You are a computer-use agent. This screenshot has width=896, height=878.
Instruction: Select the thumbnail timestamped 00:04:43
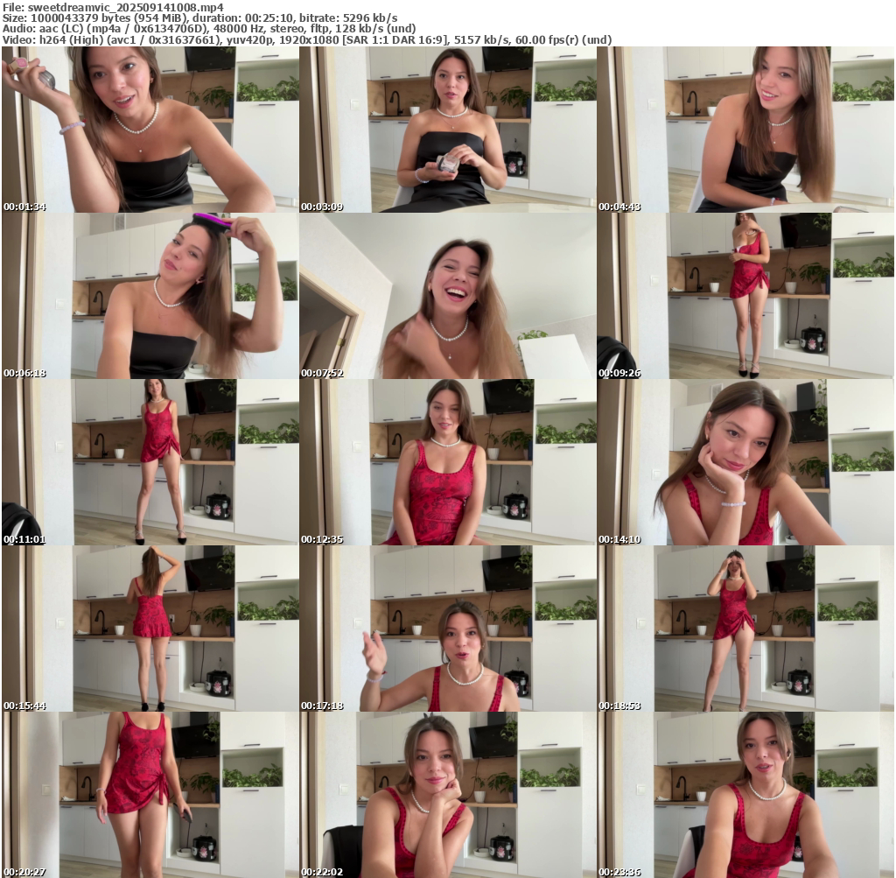click(745, 130)
